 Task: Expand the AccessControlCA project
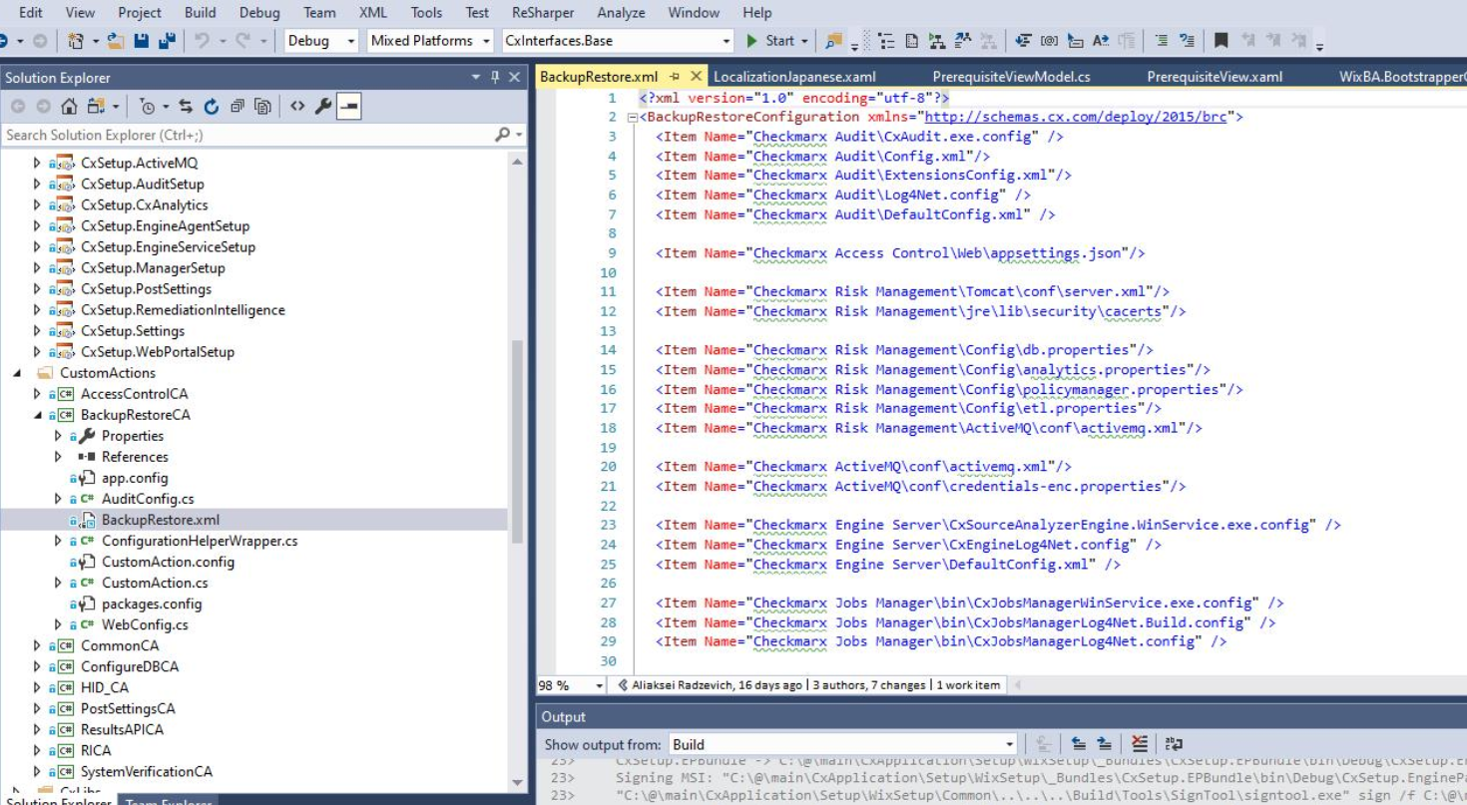[38, 394]
